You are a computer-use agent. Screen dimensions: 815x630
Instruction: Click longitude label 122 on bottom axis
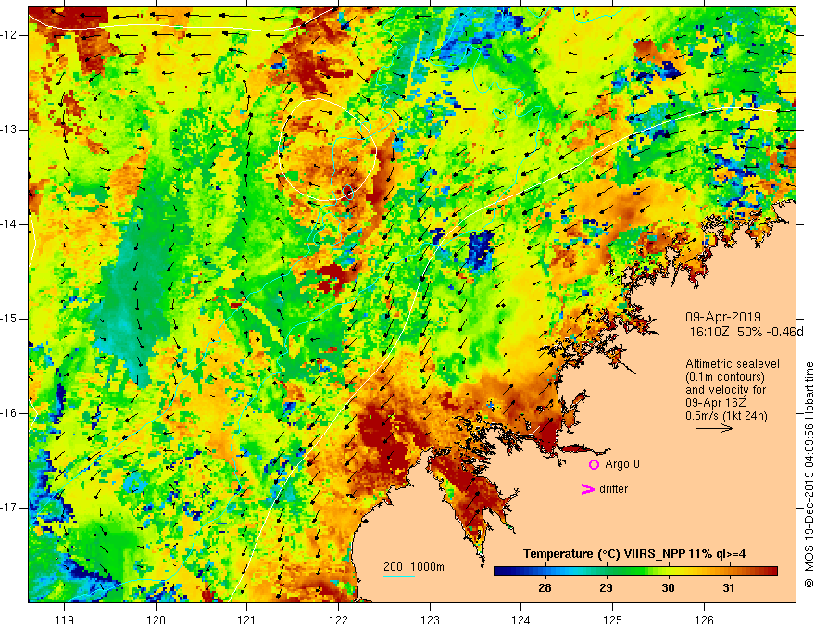[x=338, y=620]
